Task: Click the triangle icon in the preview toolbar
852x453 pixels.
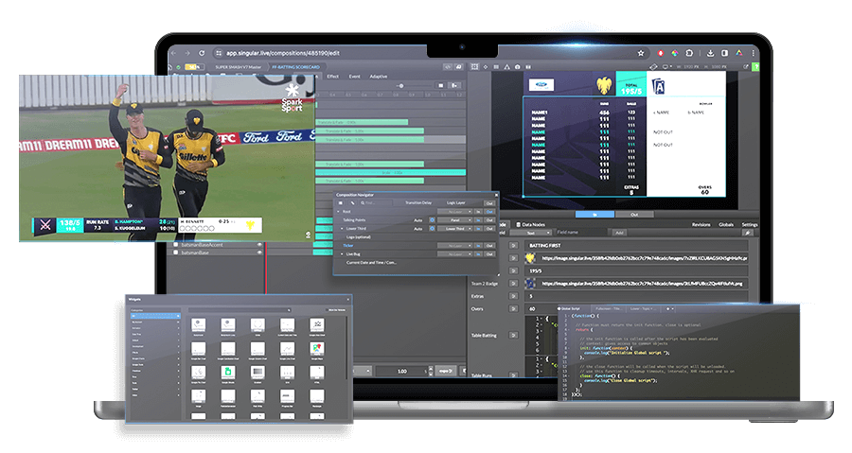Action: 507,67
